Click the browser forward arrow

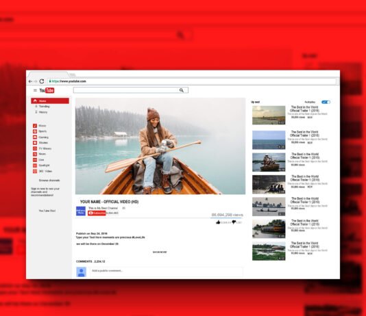[36, 81]
